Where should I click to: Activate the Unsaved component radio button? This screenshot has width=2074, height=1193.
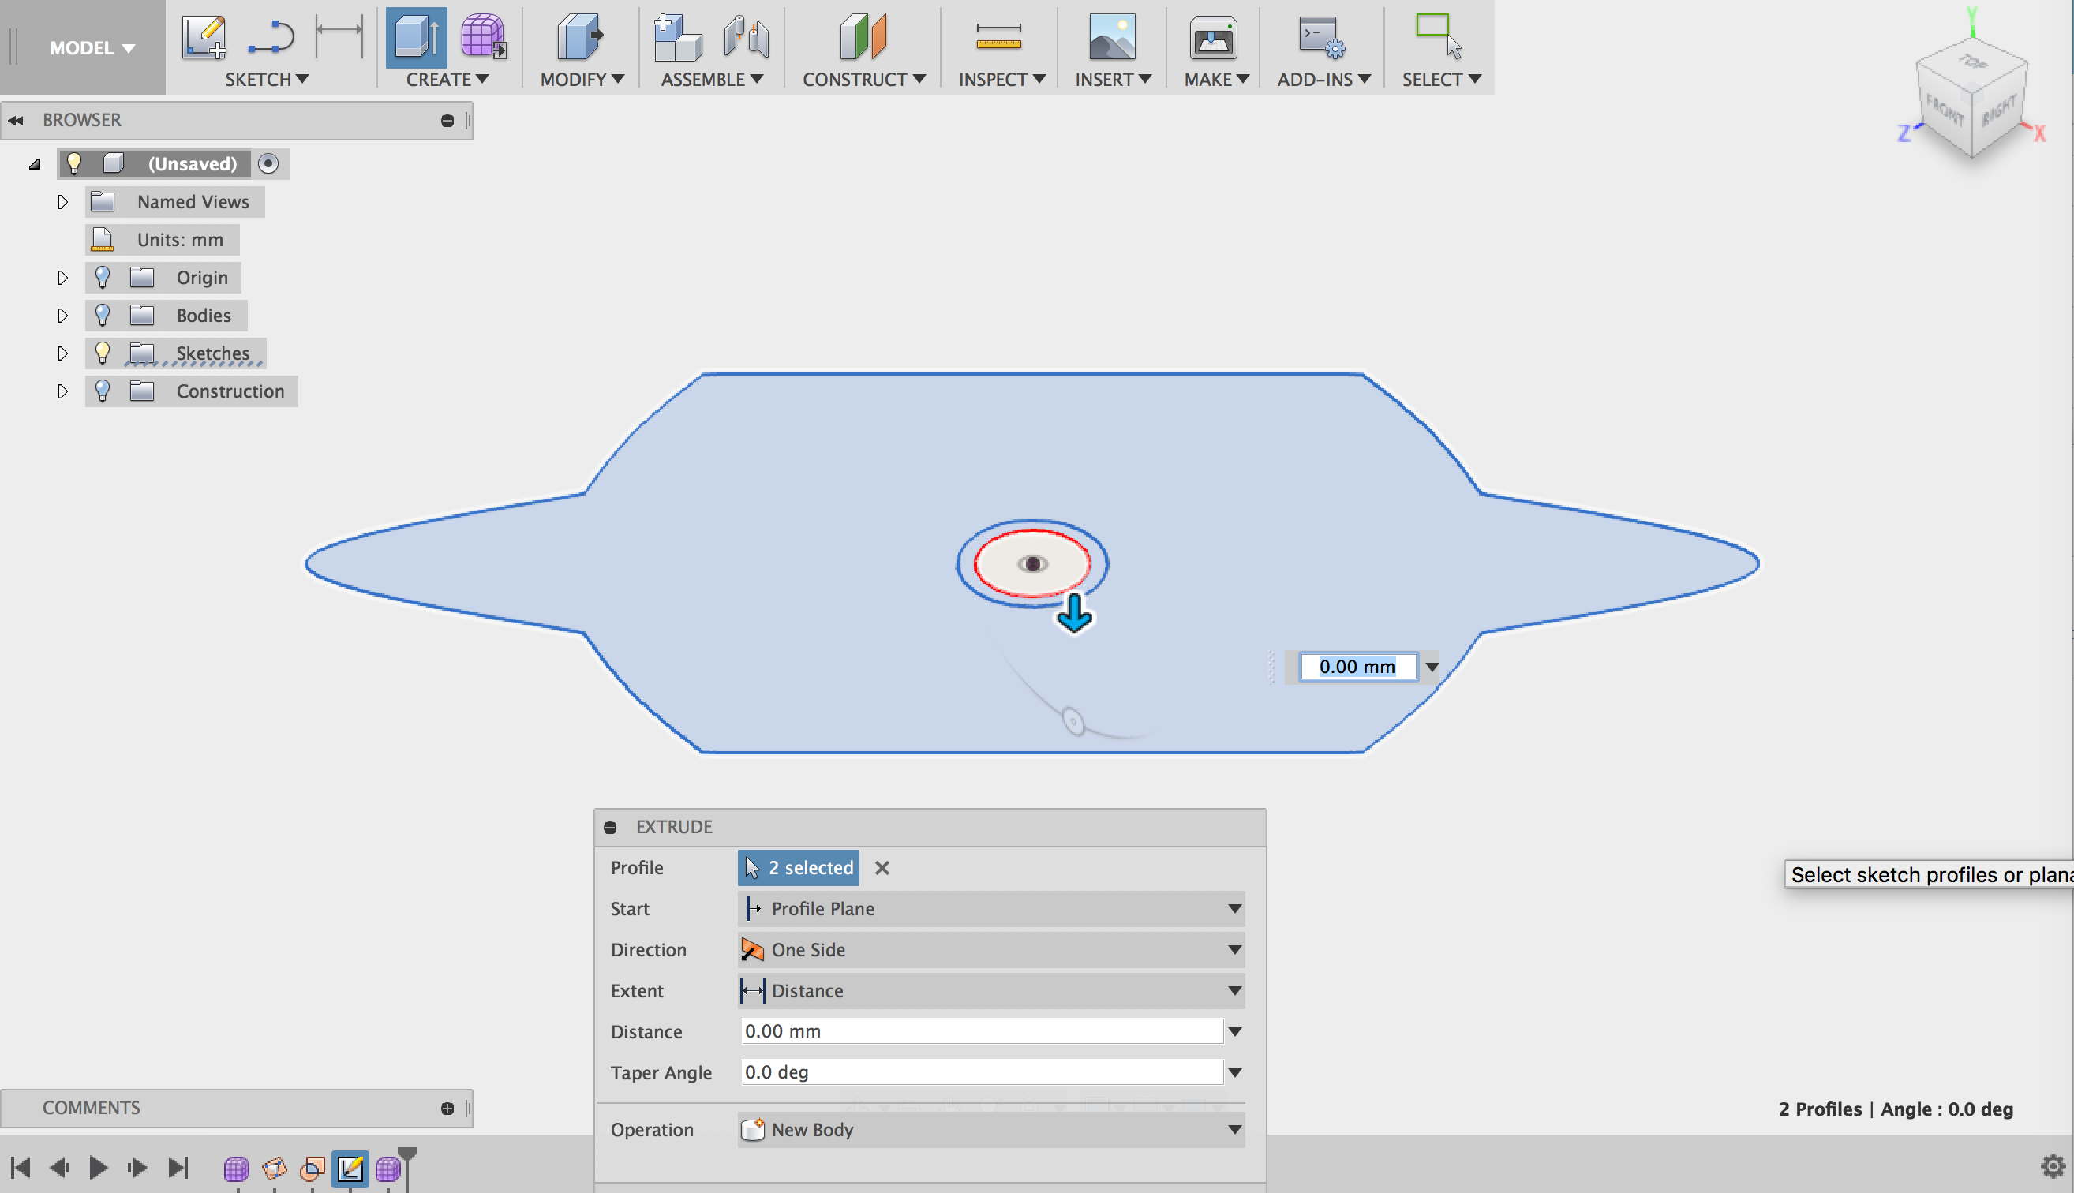[x=268, y=163]
